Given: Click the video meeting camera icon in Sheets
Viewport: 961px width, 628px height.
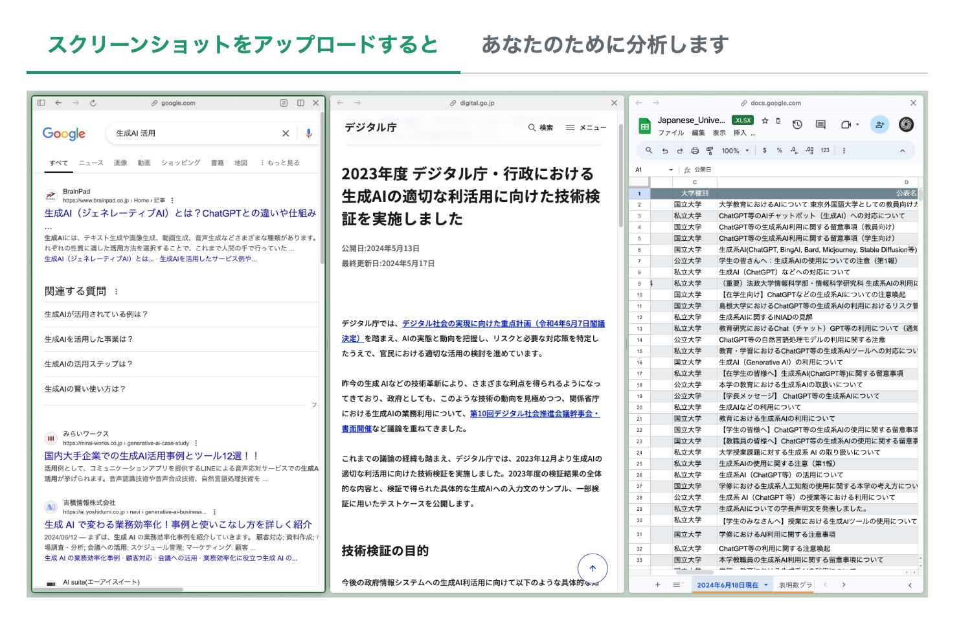Looking at the screenshot, I should pos(846,124).
